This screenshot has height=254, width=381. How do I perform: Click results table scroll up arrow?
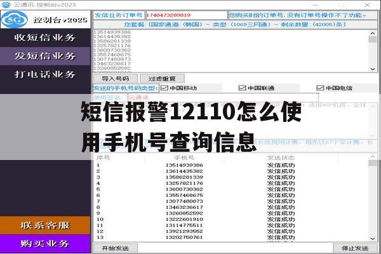(373, 157)
